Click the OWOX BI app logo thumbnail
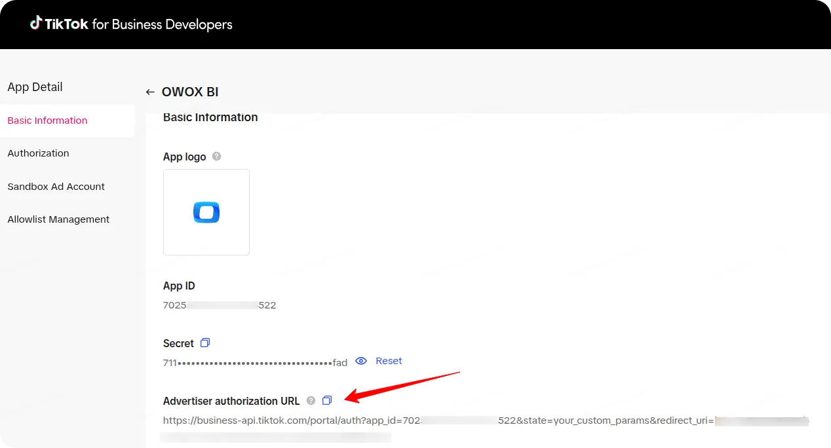831x448 pixels. [x=206, y=212]
